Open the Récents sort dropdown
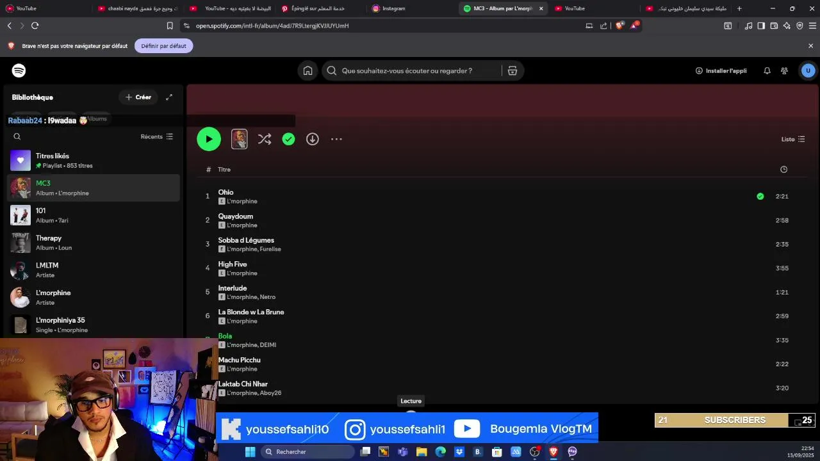 (x=157, y=136)
